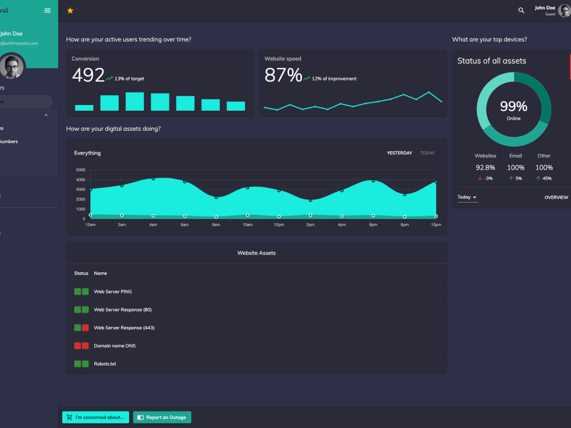Click Email 100% value
The height and width of the screenshot is (428, 571).
[516, 167]
